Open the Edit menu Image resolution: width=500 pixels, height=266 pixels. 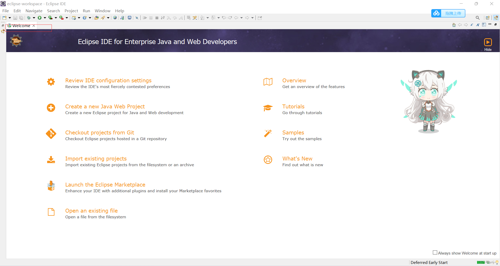click(17, 11)
